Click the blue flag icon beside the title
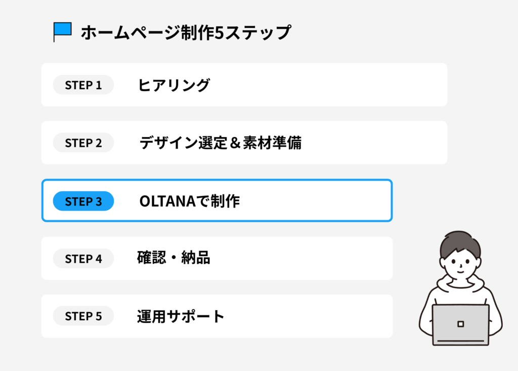Image resolution: width=518 pixels, height=371 pixels. point(63,30)
